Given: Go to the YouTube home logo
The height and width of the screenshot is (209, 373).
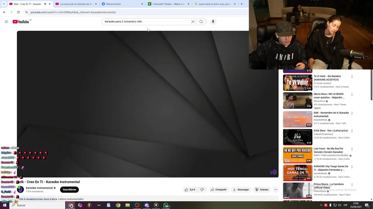Looking at the screenshot, I should pos(21,21).
